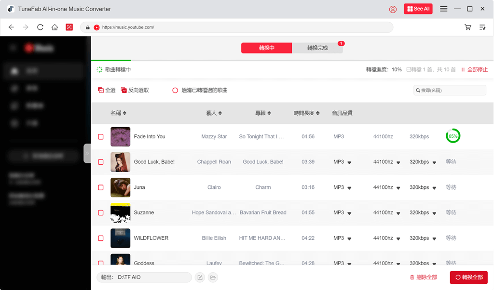Go back with the browser back arrow
Screen dimensions: 494x290
[12, 27]
